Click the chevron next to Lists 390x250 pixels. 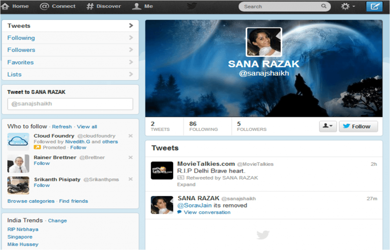[x=131, y=74]
